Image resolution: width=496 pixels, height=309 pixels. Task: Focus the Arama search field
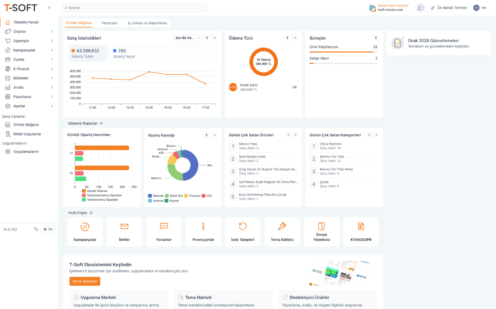point(134,8)
